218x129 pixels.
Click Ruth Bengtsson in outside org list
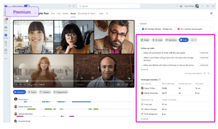coord(151,114)
